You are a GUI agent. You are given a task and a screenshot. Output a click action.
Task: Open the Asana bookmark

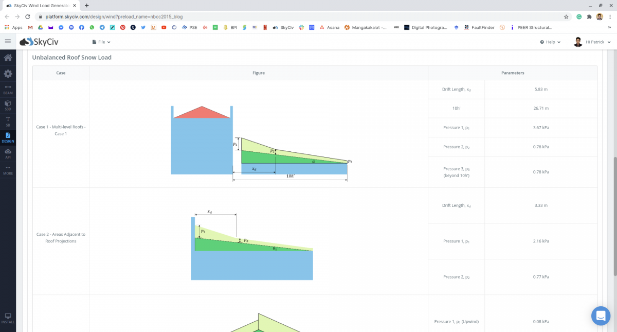[329, 27]
